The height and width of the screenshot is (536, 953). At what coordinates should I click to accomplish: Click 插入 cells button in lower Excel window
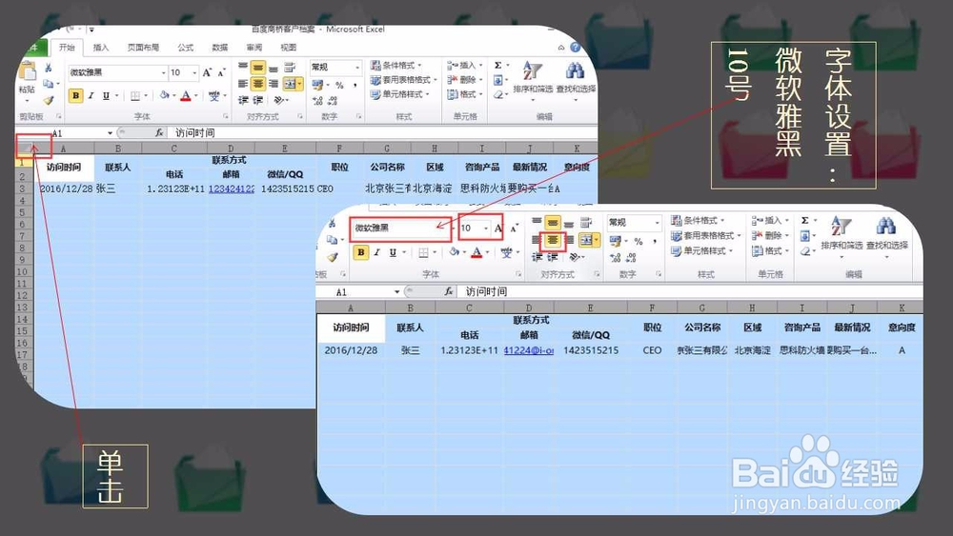pyautogui.click(x=769, y=220)
